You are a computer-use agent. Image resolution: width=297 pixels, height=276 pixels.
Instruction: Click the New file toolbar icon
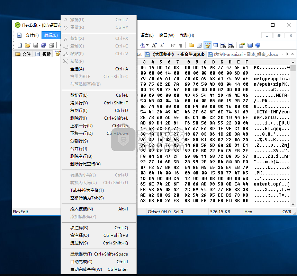20,45
